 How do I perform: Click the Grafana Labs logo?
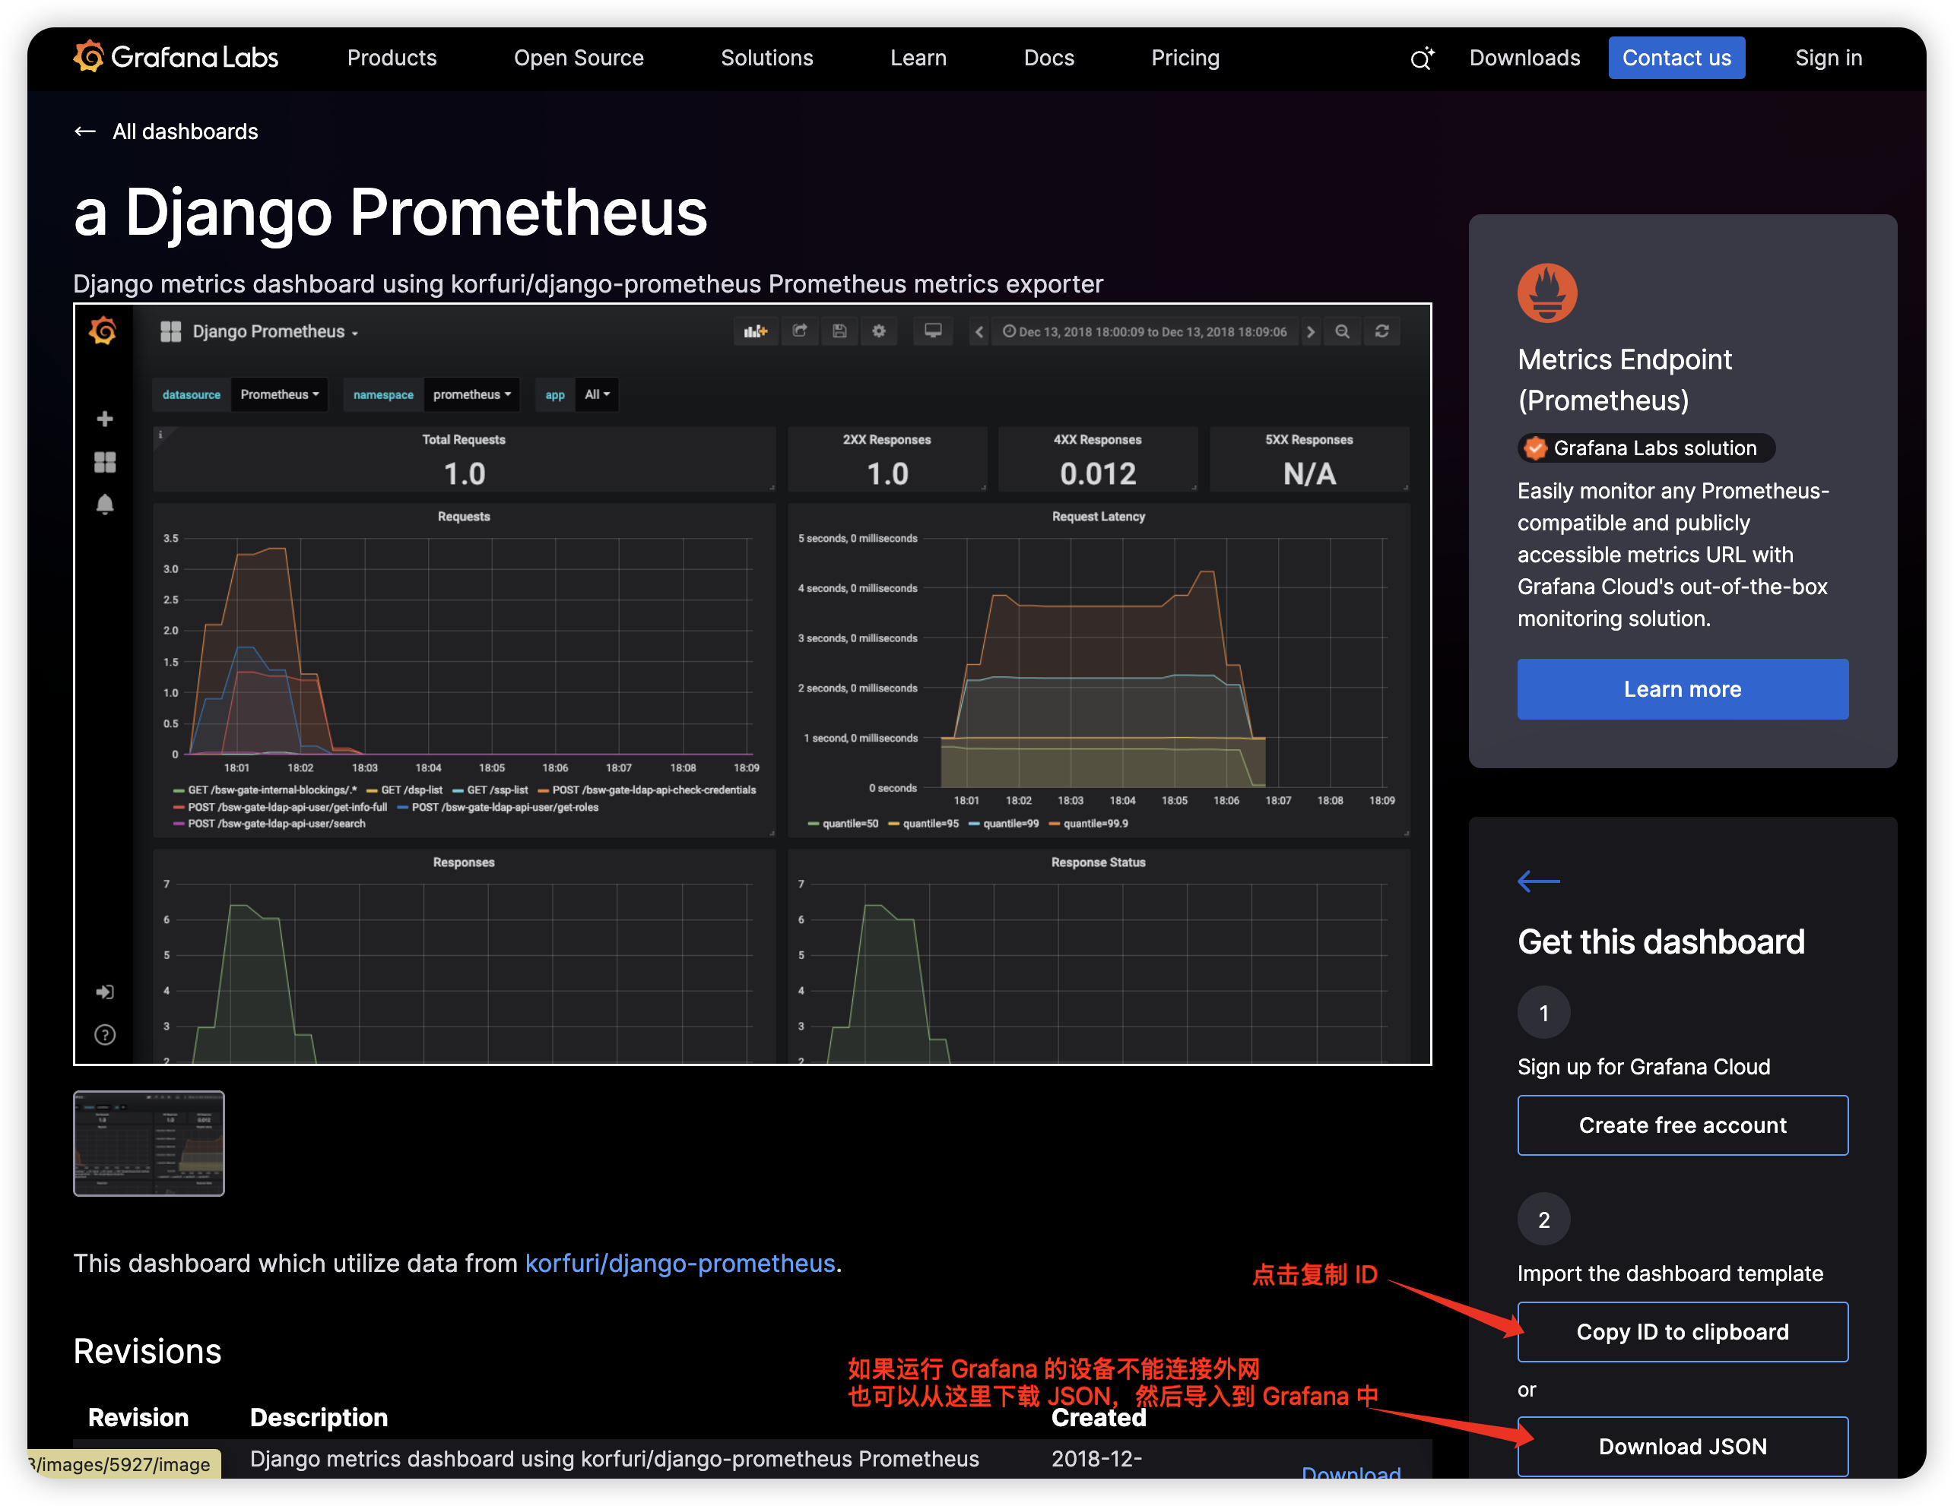(176, 57)
